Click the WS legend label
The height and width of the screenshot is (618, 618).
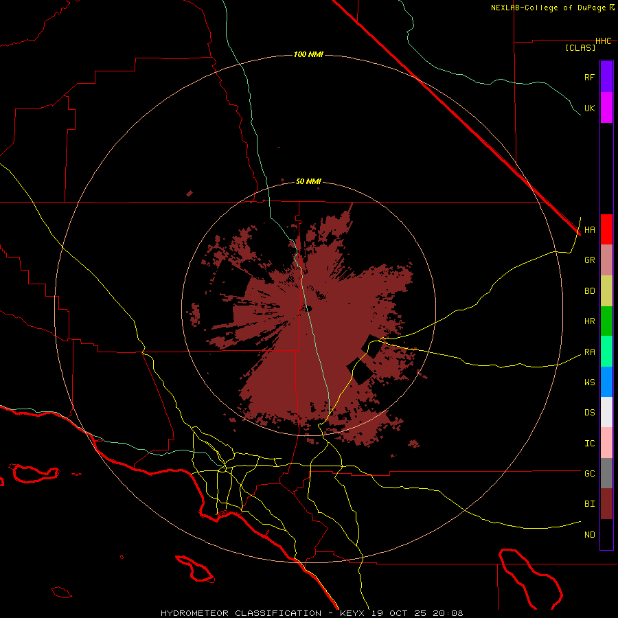tap(589, 382)
